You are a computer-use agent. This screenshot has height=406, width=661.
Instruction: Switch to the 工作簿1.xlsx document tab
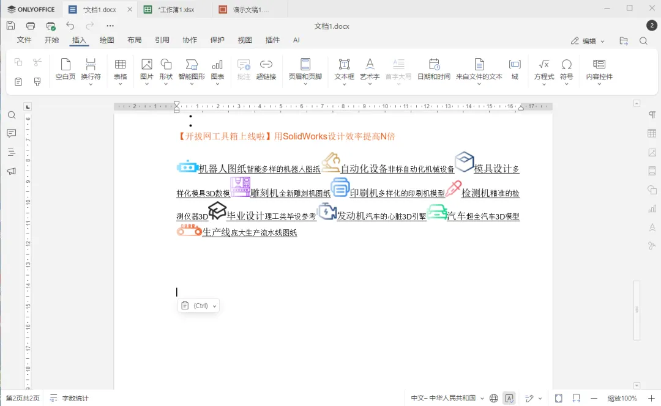[x=176, y=9]
